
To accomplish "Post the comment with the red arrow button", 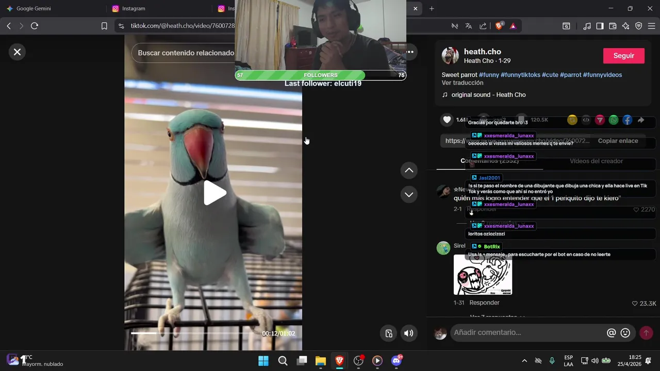I will point(646,333).
